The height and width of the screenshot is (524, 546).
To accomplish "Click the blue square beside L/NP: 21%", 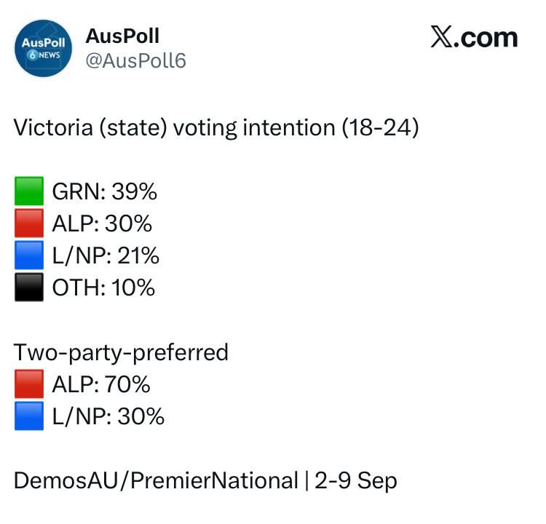I will coord(29,256).
